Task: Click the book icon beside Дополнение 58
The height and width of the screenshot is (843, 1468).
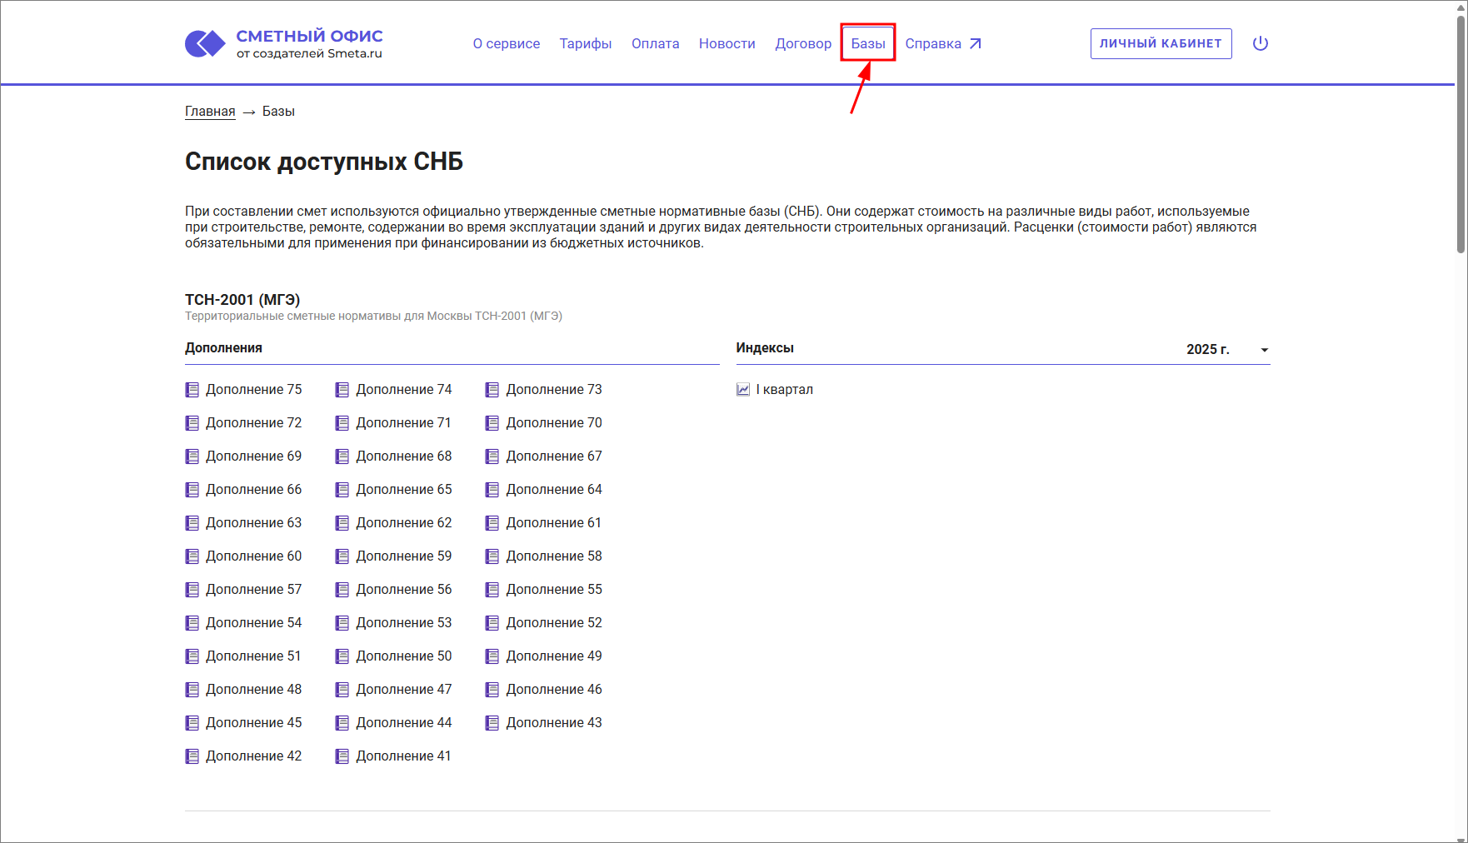Action: tap(492, 556)
